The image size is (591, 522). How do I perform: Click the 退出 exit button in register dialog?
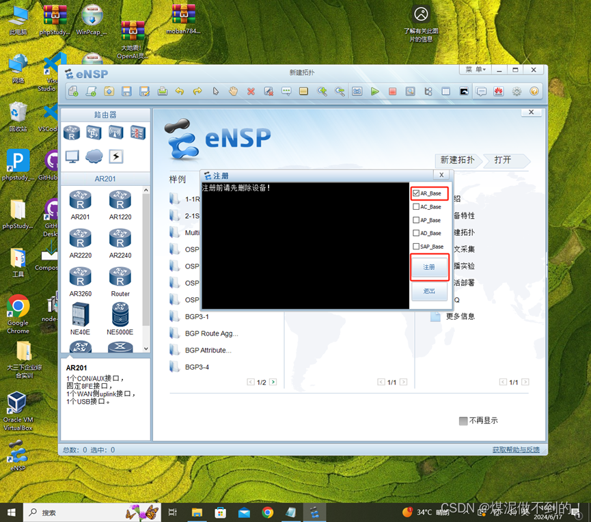tap(429, 291)
